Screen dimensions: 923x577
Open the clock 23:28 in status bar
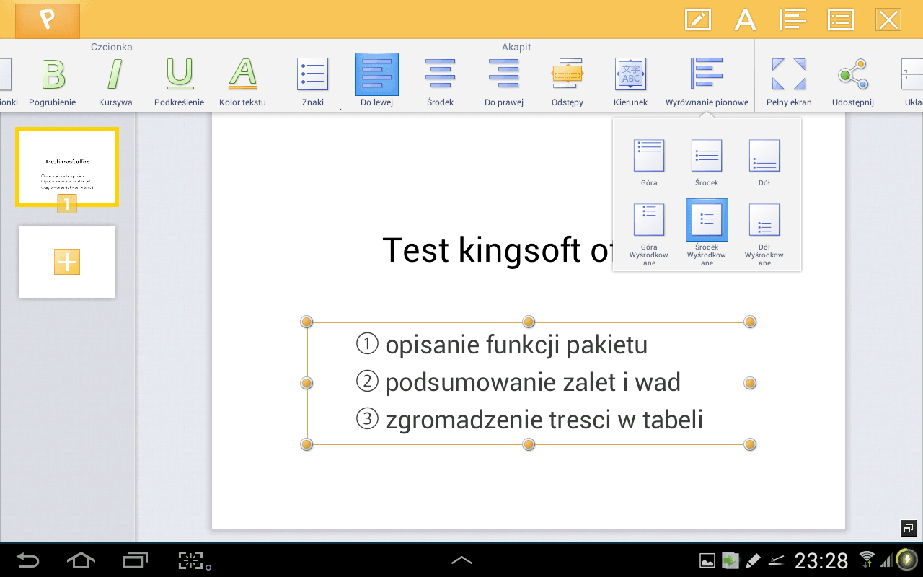click(821, 560)
